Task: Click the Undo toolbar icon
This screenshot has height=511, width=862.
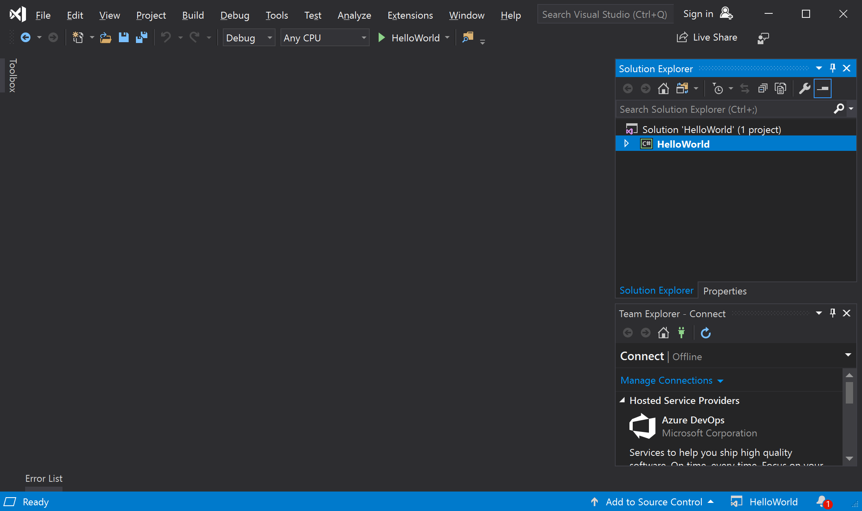Action: click(166, 38)
